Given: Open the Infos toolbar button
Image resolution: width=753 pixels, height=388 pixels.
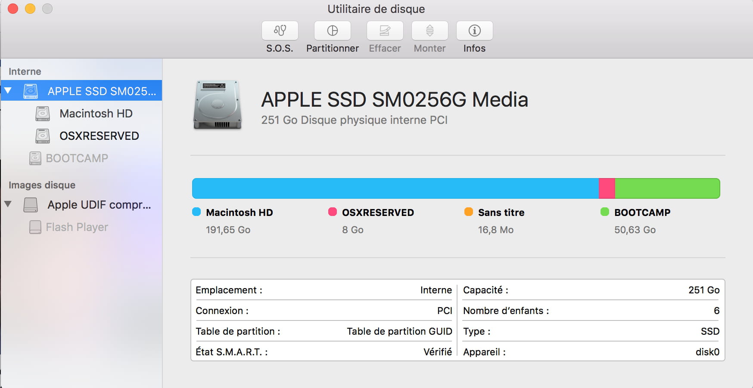Looking at the screenshot, I should click(475, 31).
